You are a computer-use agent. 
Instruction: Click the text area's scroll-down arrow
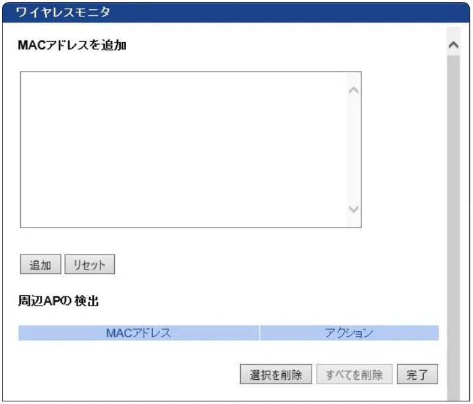[354, 209]
